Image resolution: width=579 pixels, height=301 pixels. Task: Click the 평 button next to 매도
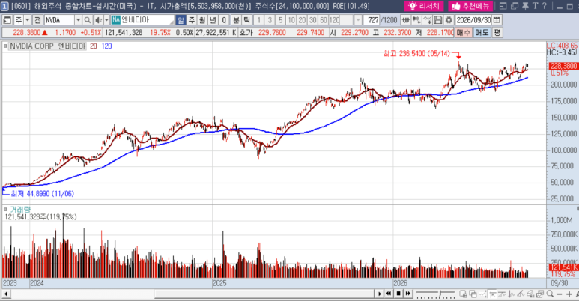[x=497, y=32]
